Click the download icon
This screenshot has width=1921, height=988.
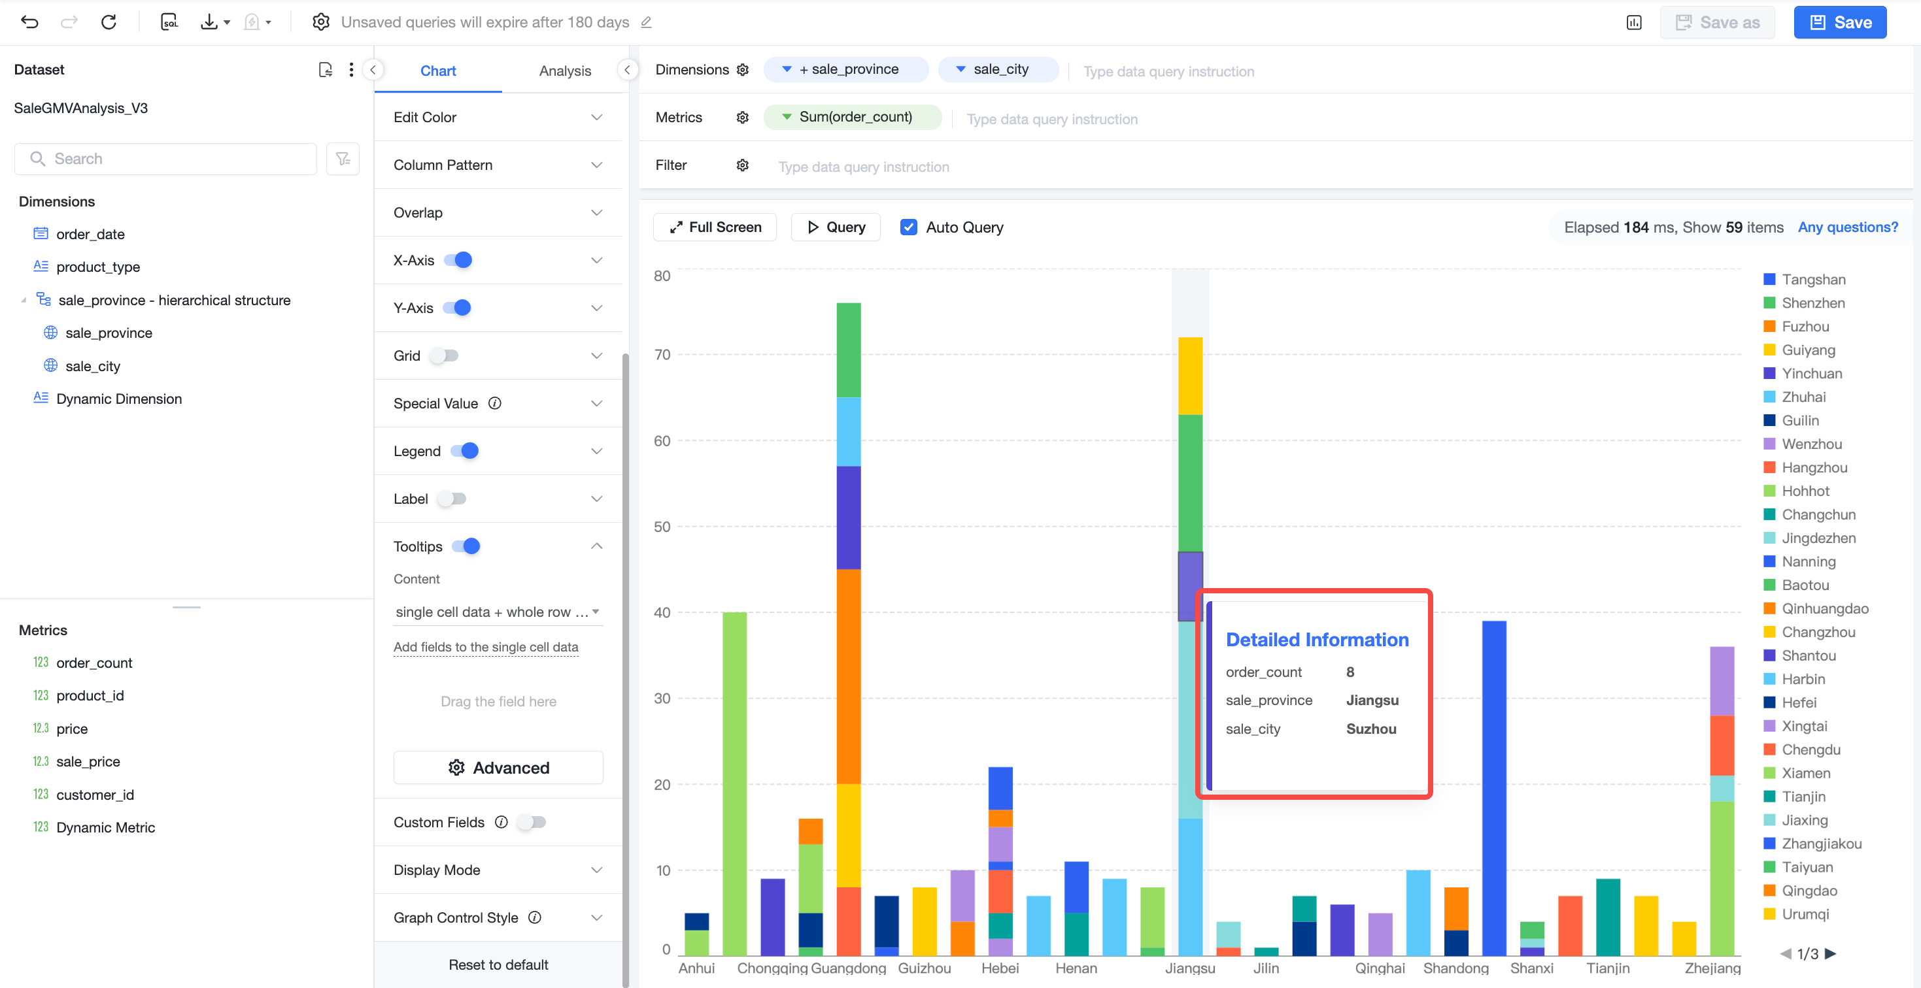tap(209, 22)
